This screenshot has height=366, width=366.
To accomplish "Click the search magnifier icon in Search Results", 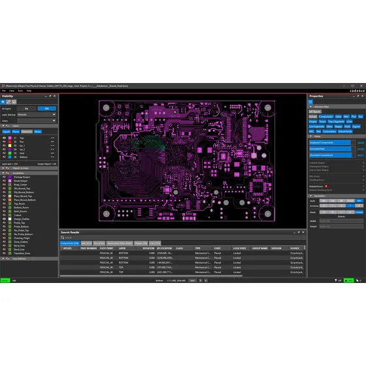I will [63, 238].
